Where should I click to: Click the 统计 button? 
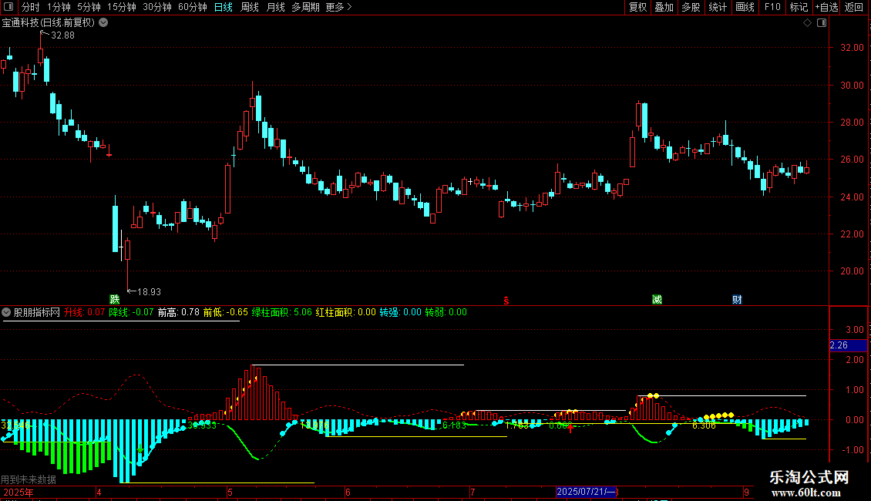pyautogui.click(x=718, y=7)
